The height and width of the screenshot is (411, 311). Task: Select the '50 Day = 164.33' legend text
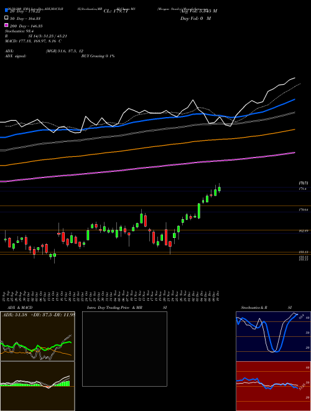coord(25,18)
